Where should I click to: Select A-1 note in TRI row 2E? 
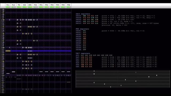coord(19,44)
